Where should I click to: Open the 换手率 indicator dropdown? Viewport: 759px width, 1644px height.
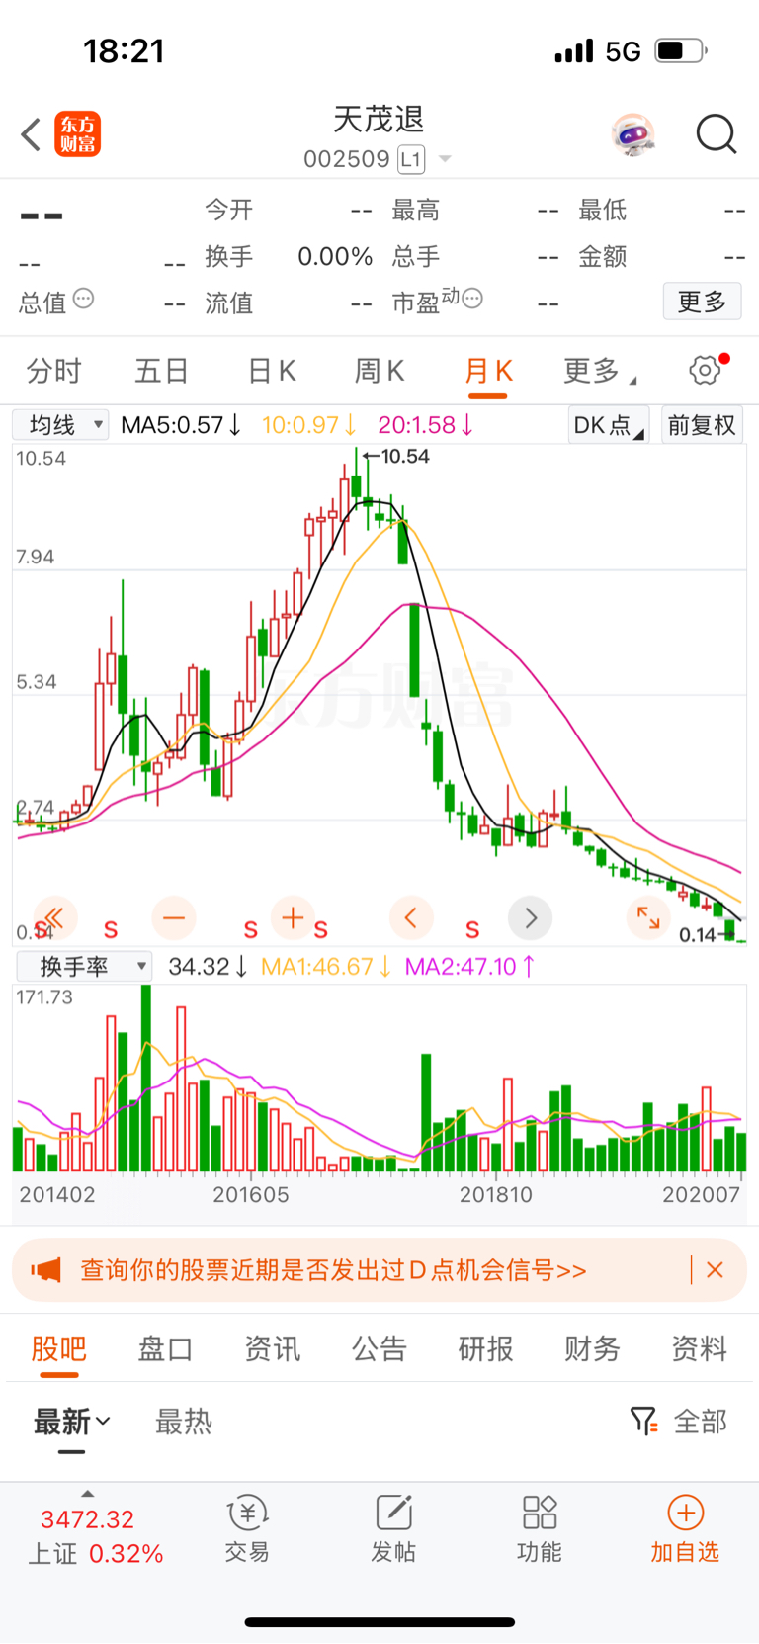pyautogui.click(x=84, y=966)
